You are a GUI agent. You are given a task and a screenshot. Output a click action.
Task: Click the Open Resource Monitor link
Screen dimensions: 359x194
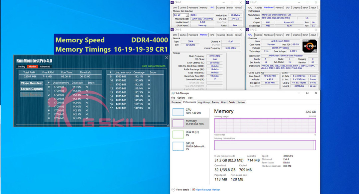[x=208, y=190]
